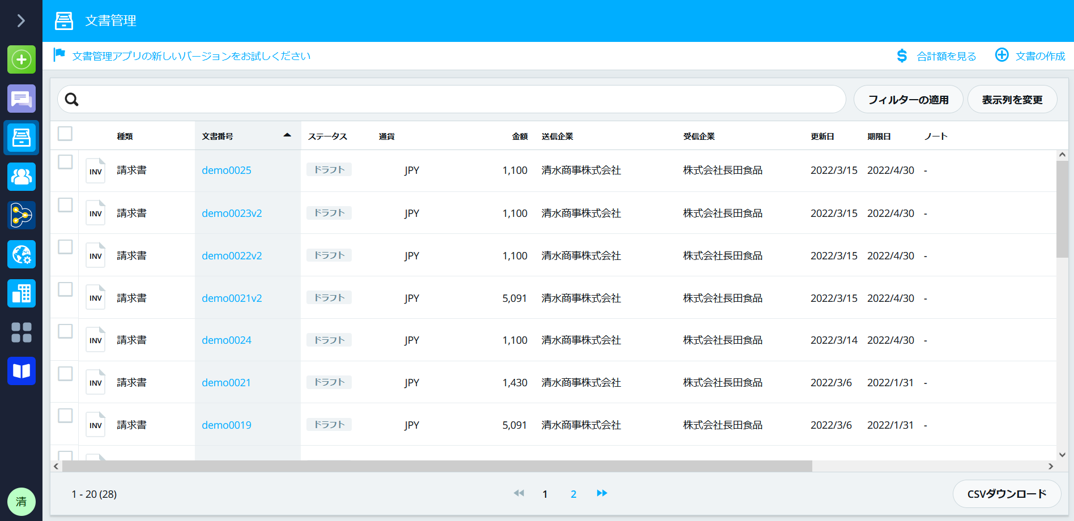Open the contacts people icon in sidebar
Image resolution: width=1074 pixels, height=521 pixels.
(22, 177)
